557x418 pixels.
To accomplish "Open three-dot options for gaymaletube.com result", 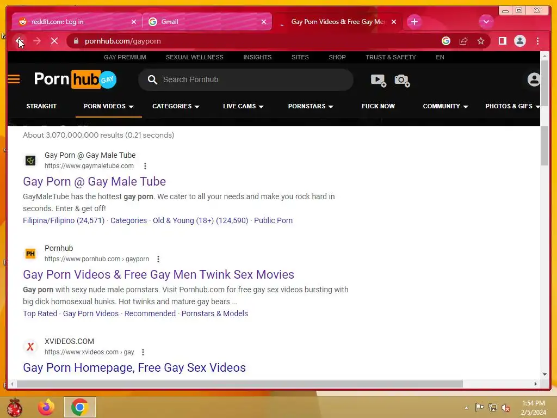I will point(145,166).
